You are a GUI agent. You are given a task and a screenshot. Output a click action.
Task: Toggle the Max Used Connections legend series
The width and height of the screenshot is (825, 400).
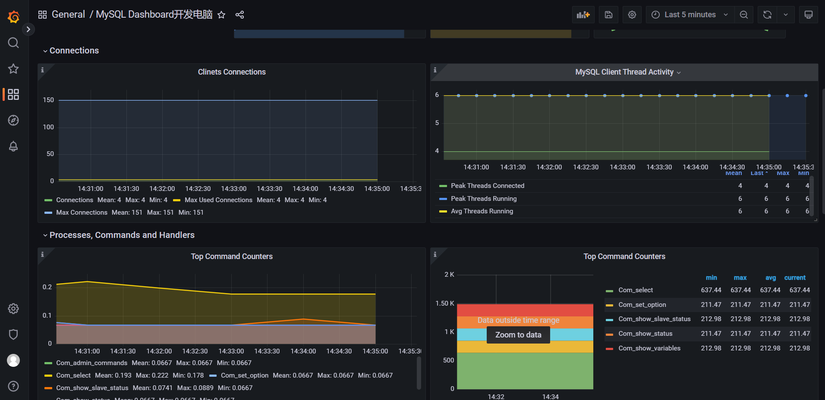(218, 200)
